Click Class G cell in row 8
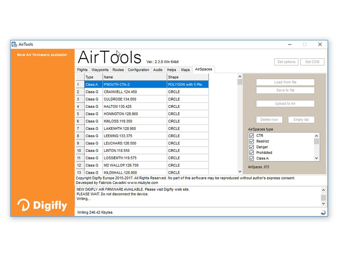338x254 pixels. 93,136
